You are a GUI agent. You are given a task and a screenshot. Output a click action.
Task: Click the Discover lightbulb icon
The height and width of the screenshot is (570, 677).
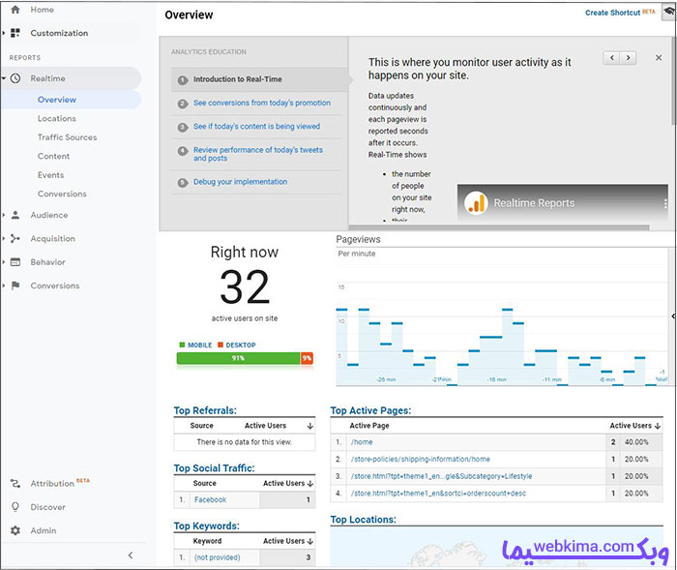pos(15,506)
